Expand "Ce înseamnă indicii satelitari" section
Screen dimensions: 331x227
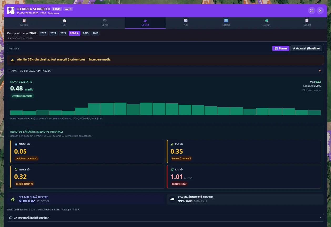pos(165,218)
